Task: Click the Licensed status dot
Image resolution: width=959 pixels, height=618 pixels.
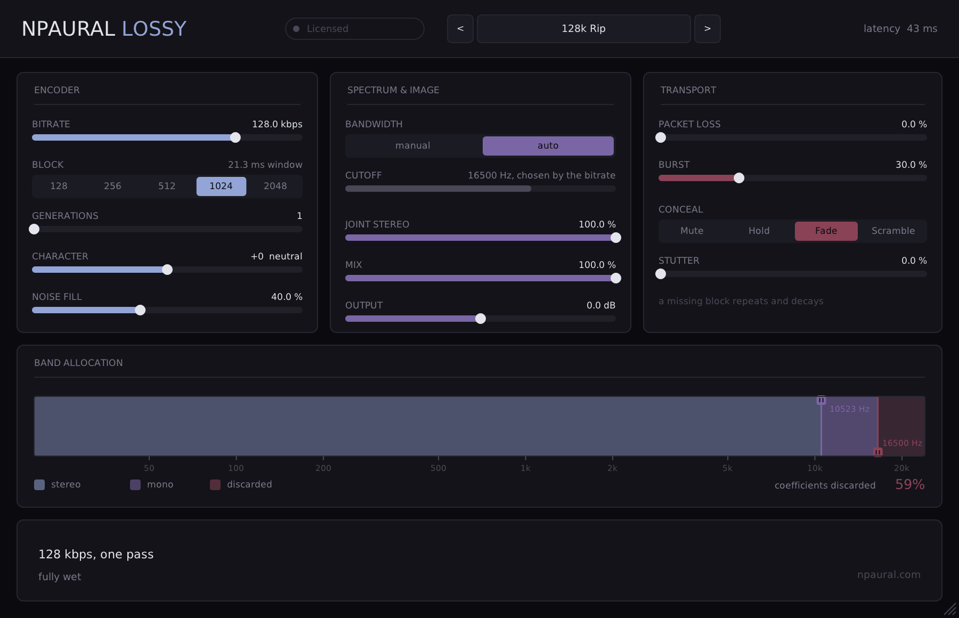Action: point(296,29)
